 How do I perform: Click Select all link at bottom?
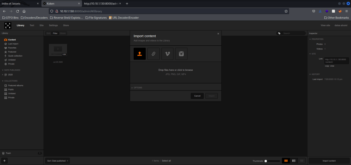pos(166,161)
